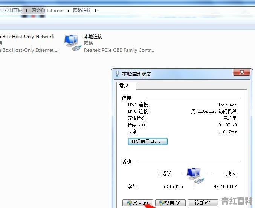Click the 媒体状态 label

(x=137, y=119)
